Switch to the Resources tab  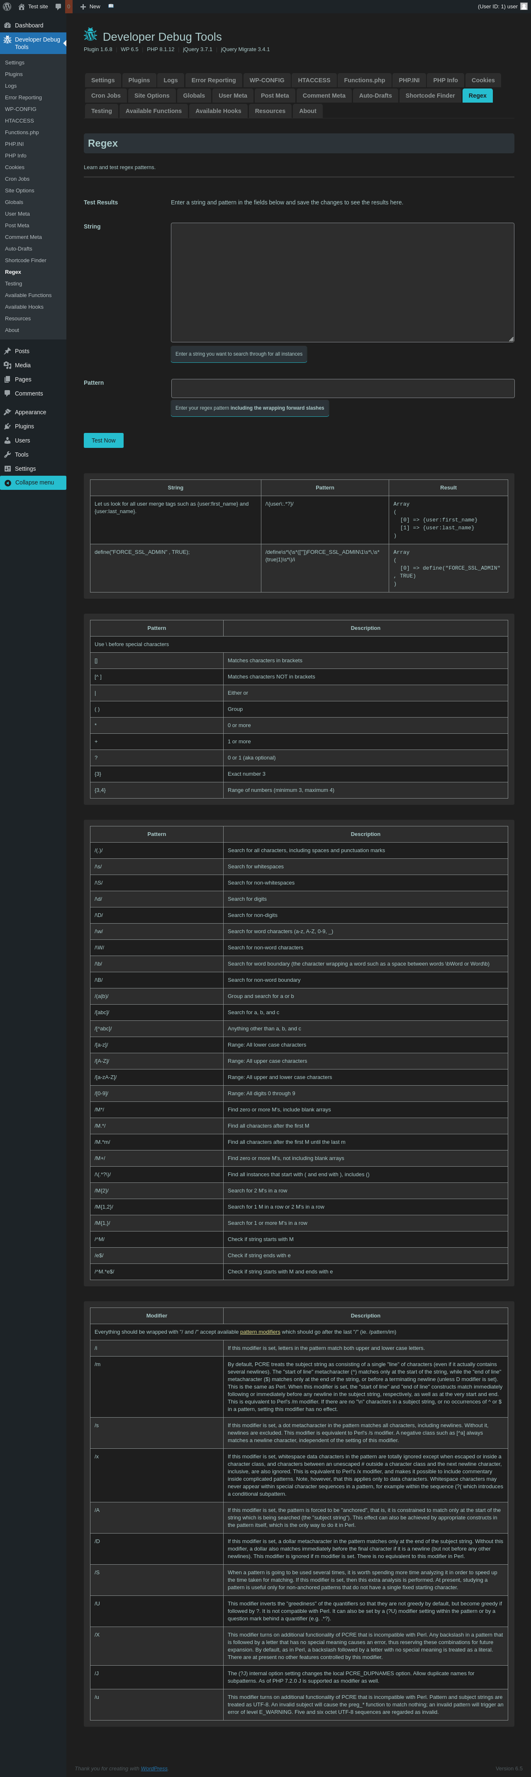(x=270, y=111)
